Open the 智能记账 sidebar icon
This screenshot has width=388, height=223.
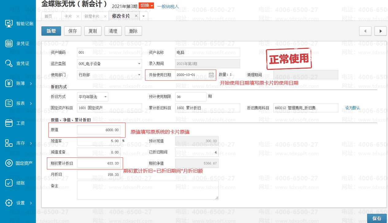click(x=9, y=24)
